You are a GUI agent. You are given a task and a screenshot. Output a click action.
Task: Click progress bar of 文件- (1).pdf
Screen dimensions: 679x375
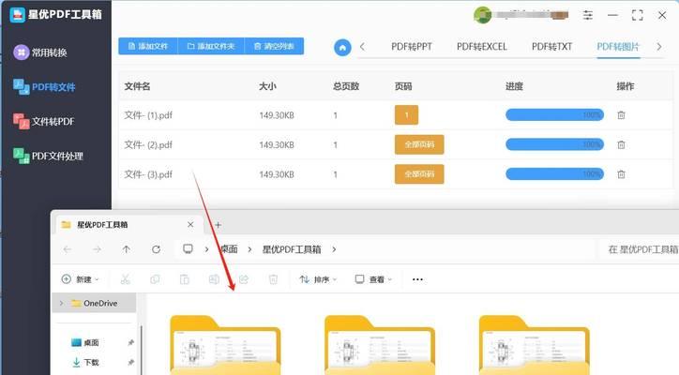pos(554,115)
